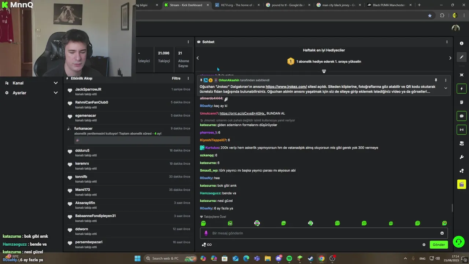Click the volume speaker icon in tray
469x264 pixels.
(437, 258)
